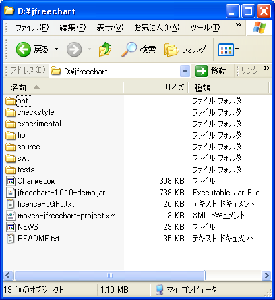Click the 移動 (Go) button
Screen dimensions: 275x300
211,71
